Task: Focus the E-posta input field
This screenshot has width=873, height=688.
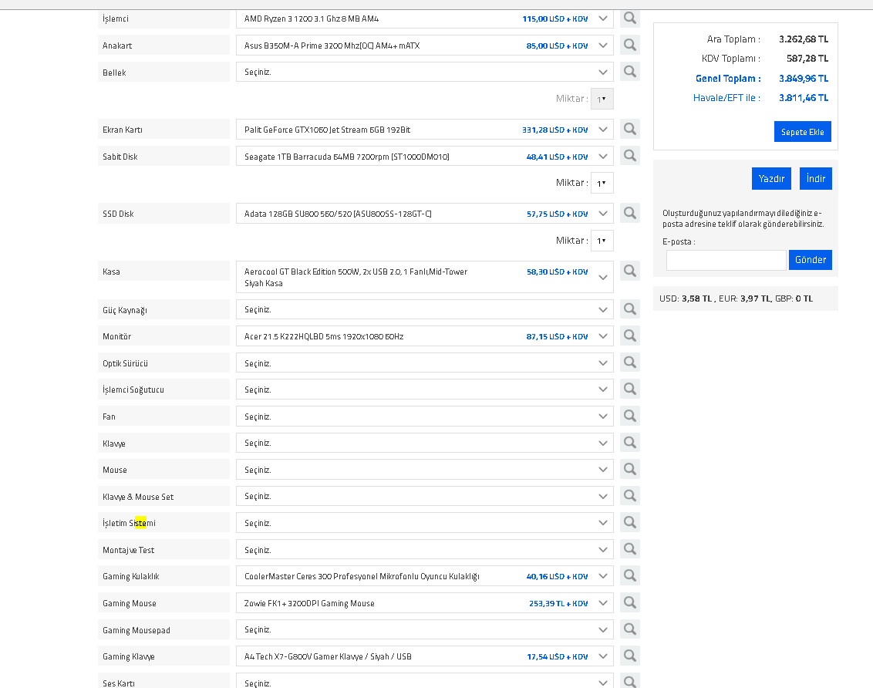Action: pyautogui.click(x=726, y=260)
